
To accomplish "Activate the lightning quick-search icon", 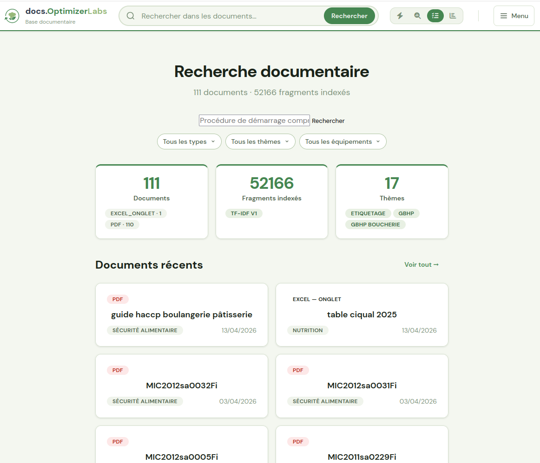I will 400,15.
